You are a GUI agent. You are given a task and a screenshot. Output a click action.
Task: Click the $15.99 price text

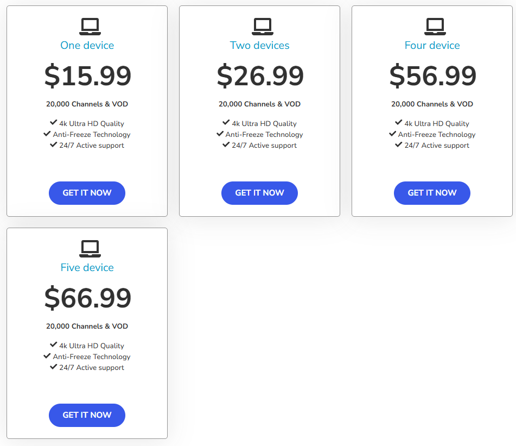click(88, 76)
